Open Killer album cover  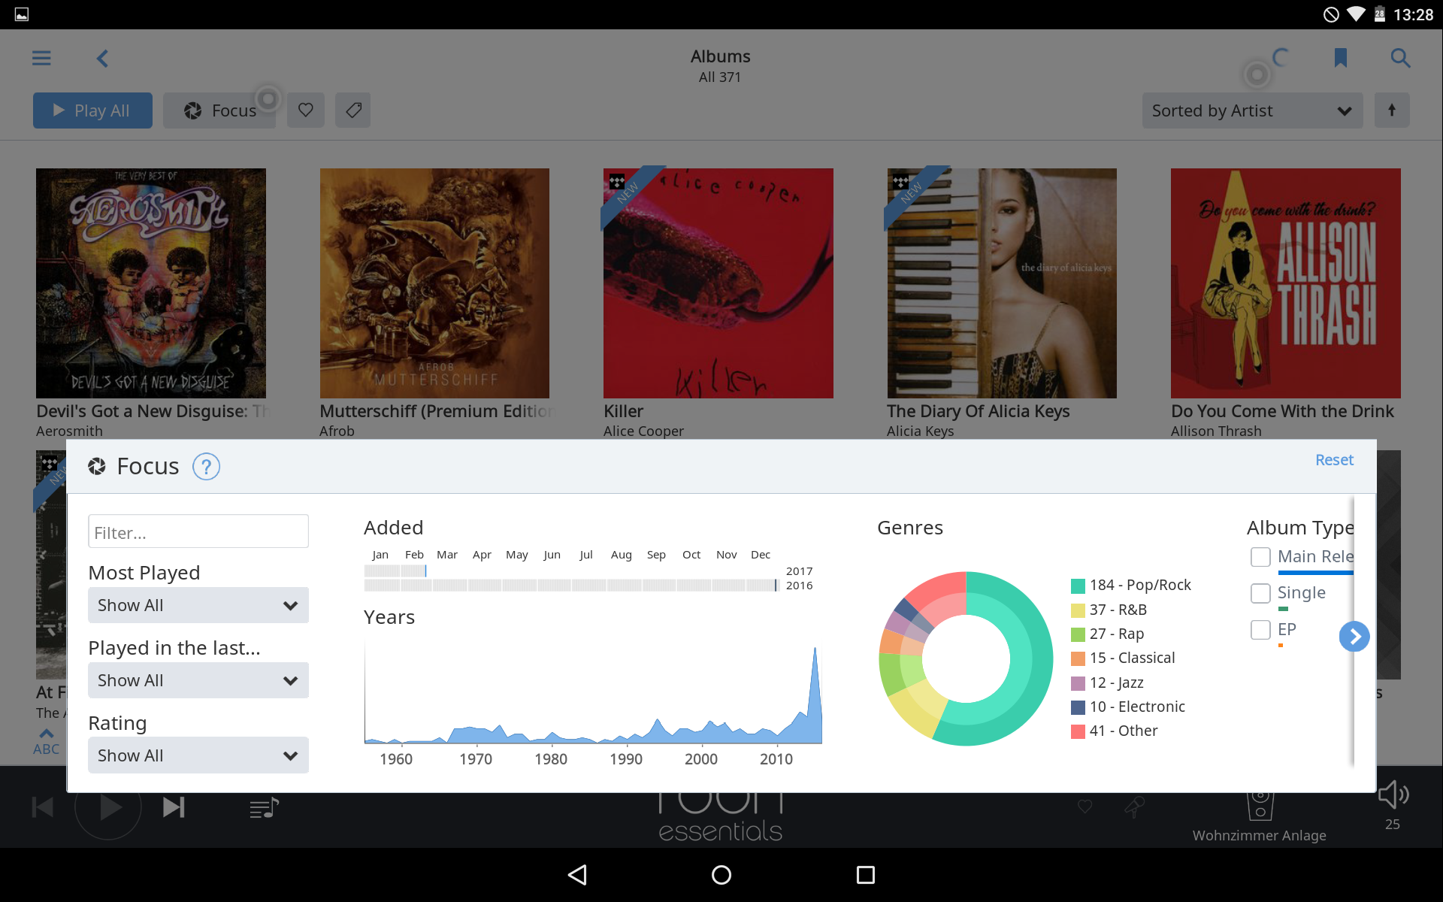pyautogui.click(x=718, y=283)
